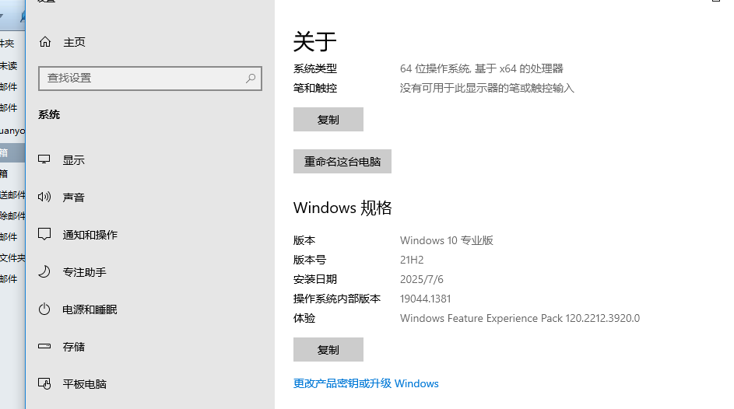The image size is (734, 409).
Task: Click the 体验 label
Action: click(x=304, y=318)
